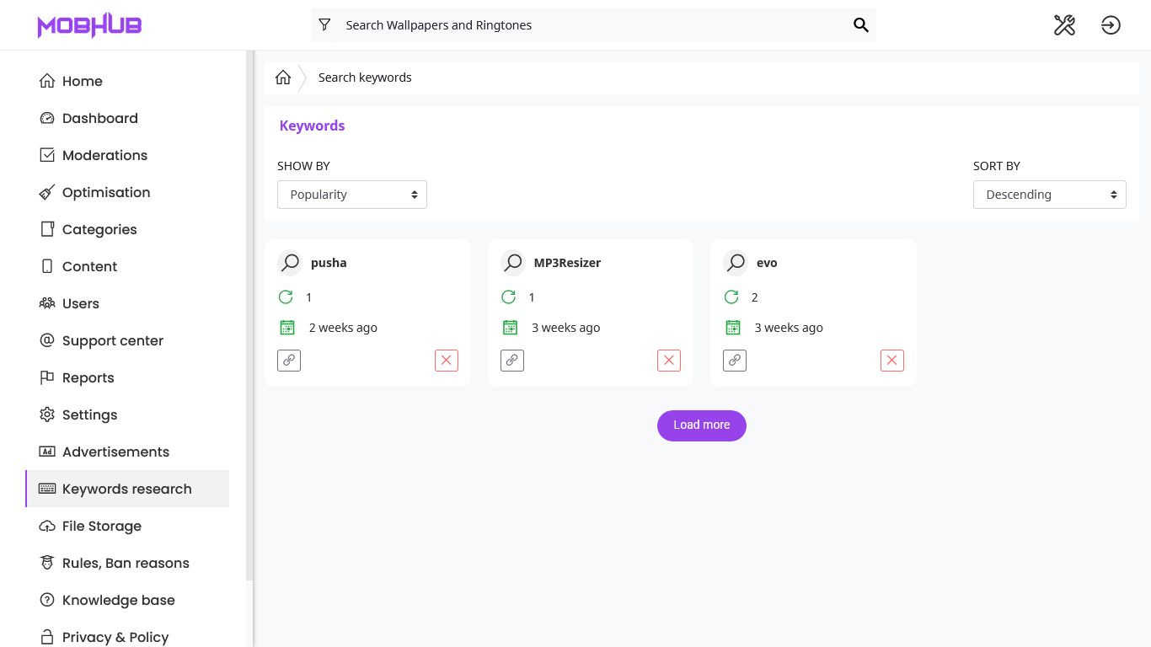Open the Show By Popularity dropdown
1151x647 pixels.
click(351, 195)
